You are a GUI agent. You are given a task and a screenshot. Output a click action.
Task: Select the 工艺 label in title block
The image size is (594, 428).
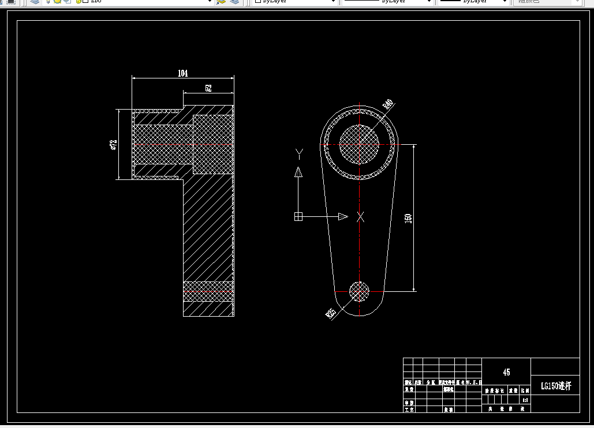click(x=409, y=410)
